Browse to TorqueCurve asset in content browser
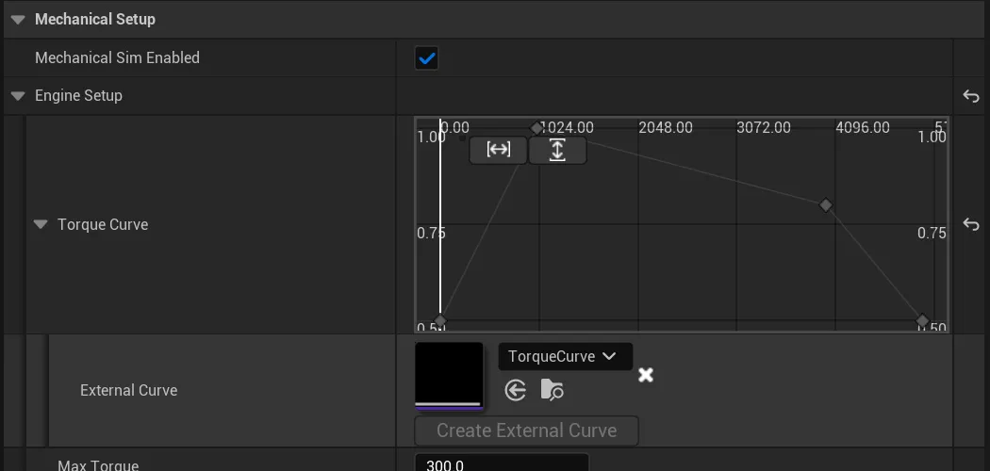The height and width of the screenshot is (471, 990). [553, 390]
